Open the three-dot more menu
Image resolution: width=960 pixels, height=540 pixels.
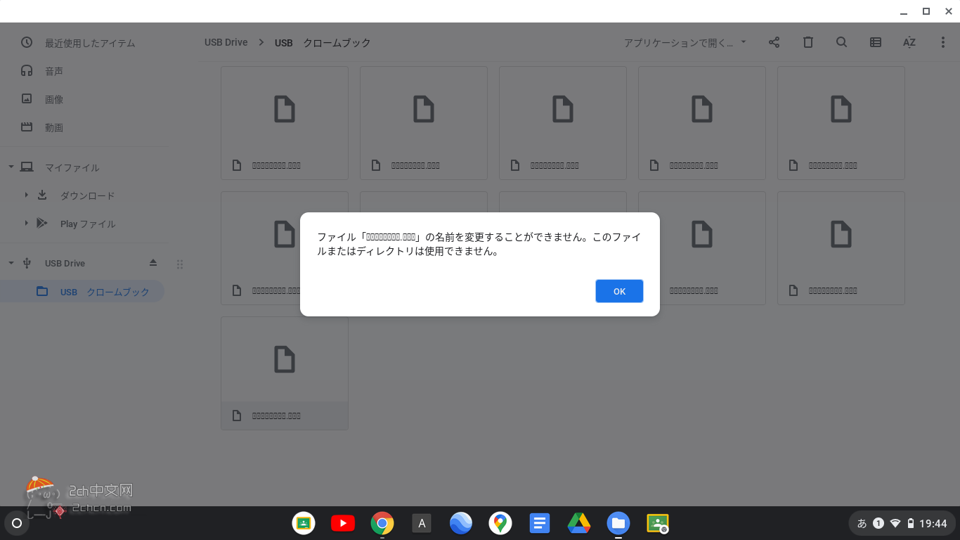tap(943, 42)
